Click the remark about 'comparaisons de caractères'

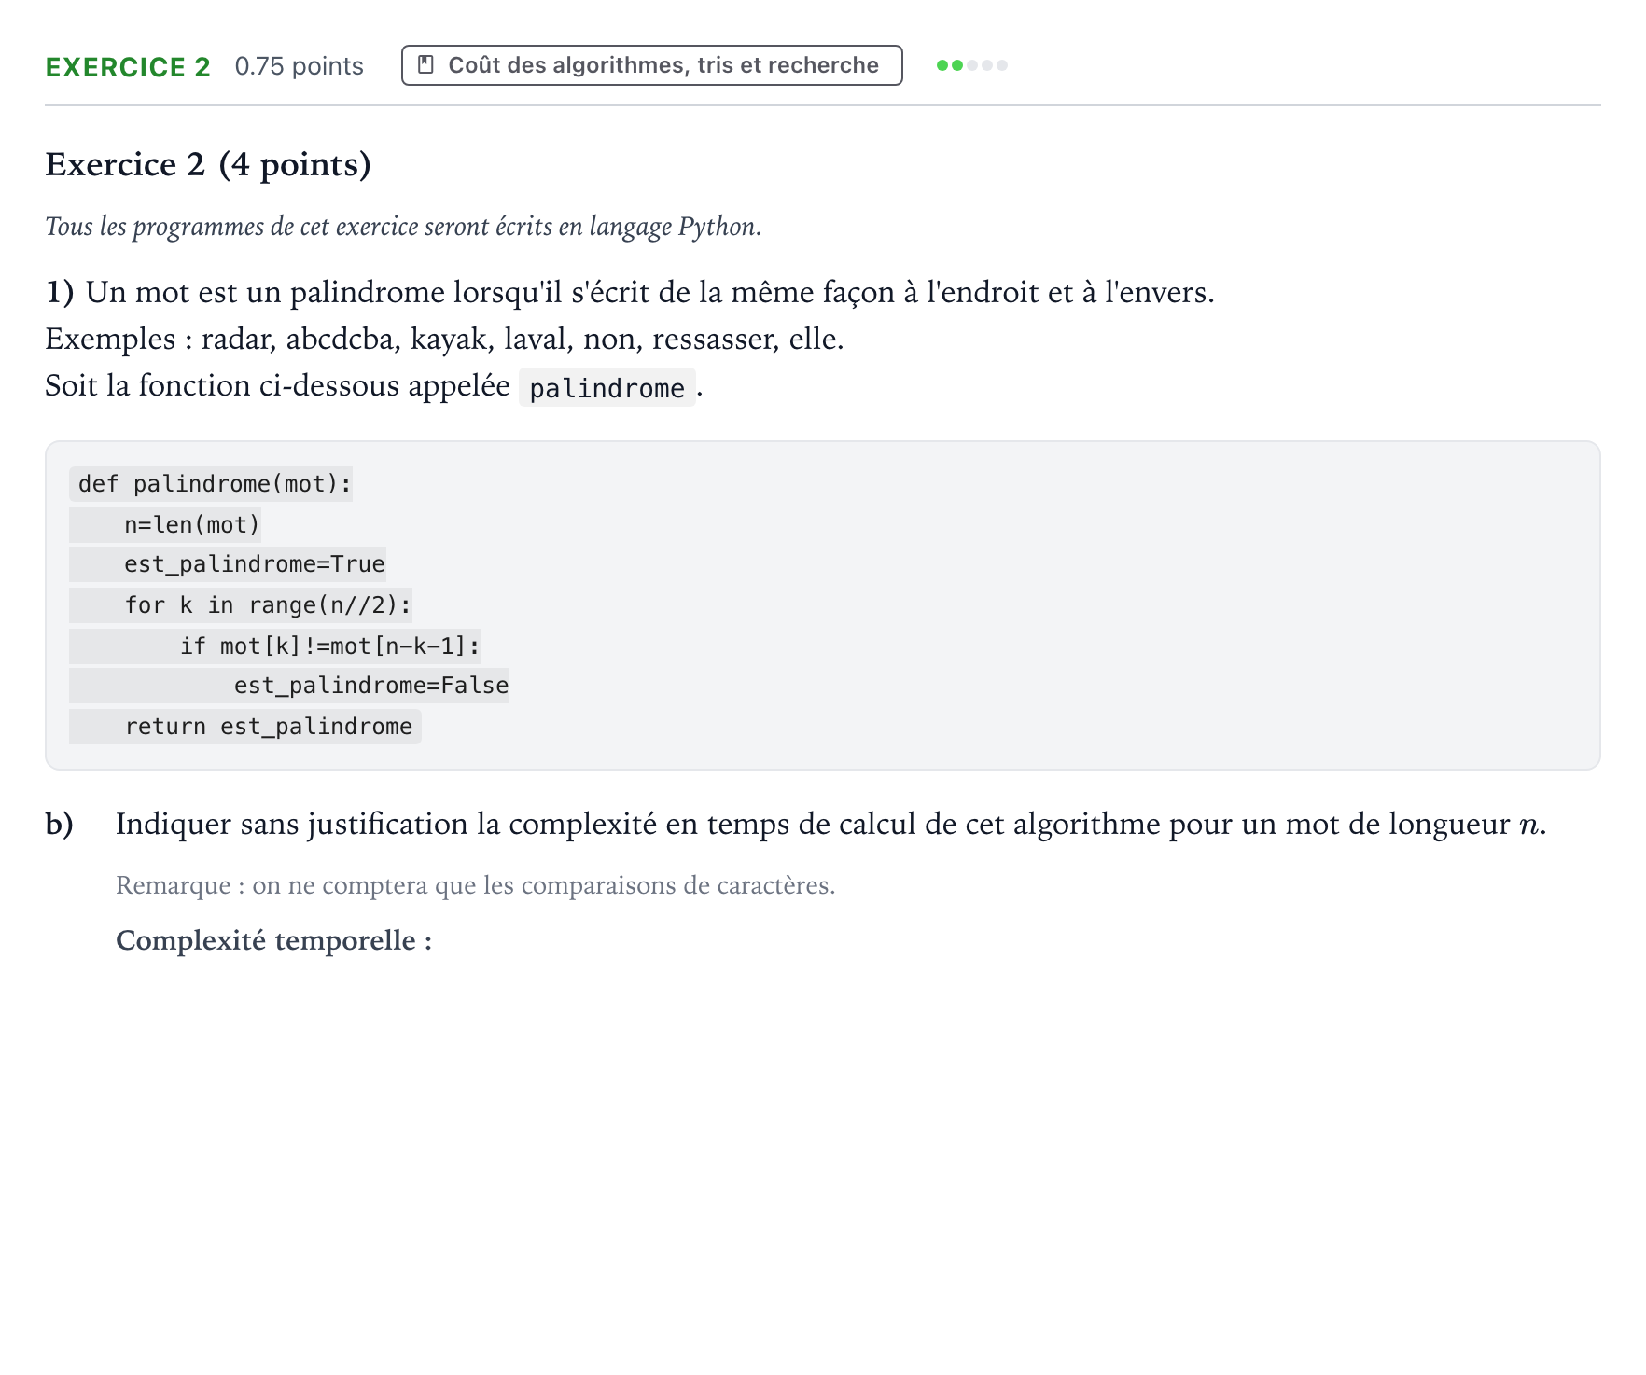(476, 885)
